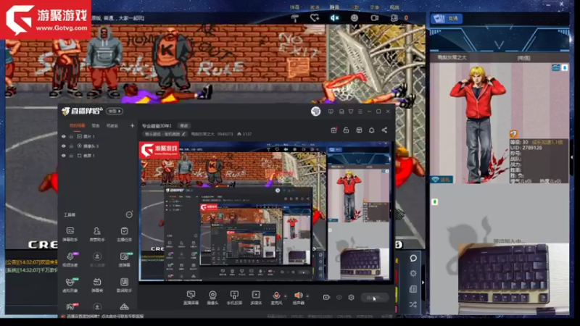580x326 pixels.
Task: Open live settings gear in bottom bar
Action: (351, 297)
